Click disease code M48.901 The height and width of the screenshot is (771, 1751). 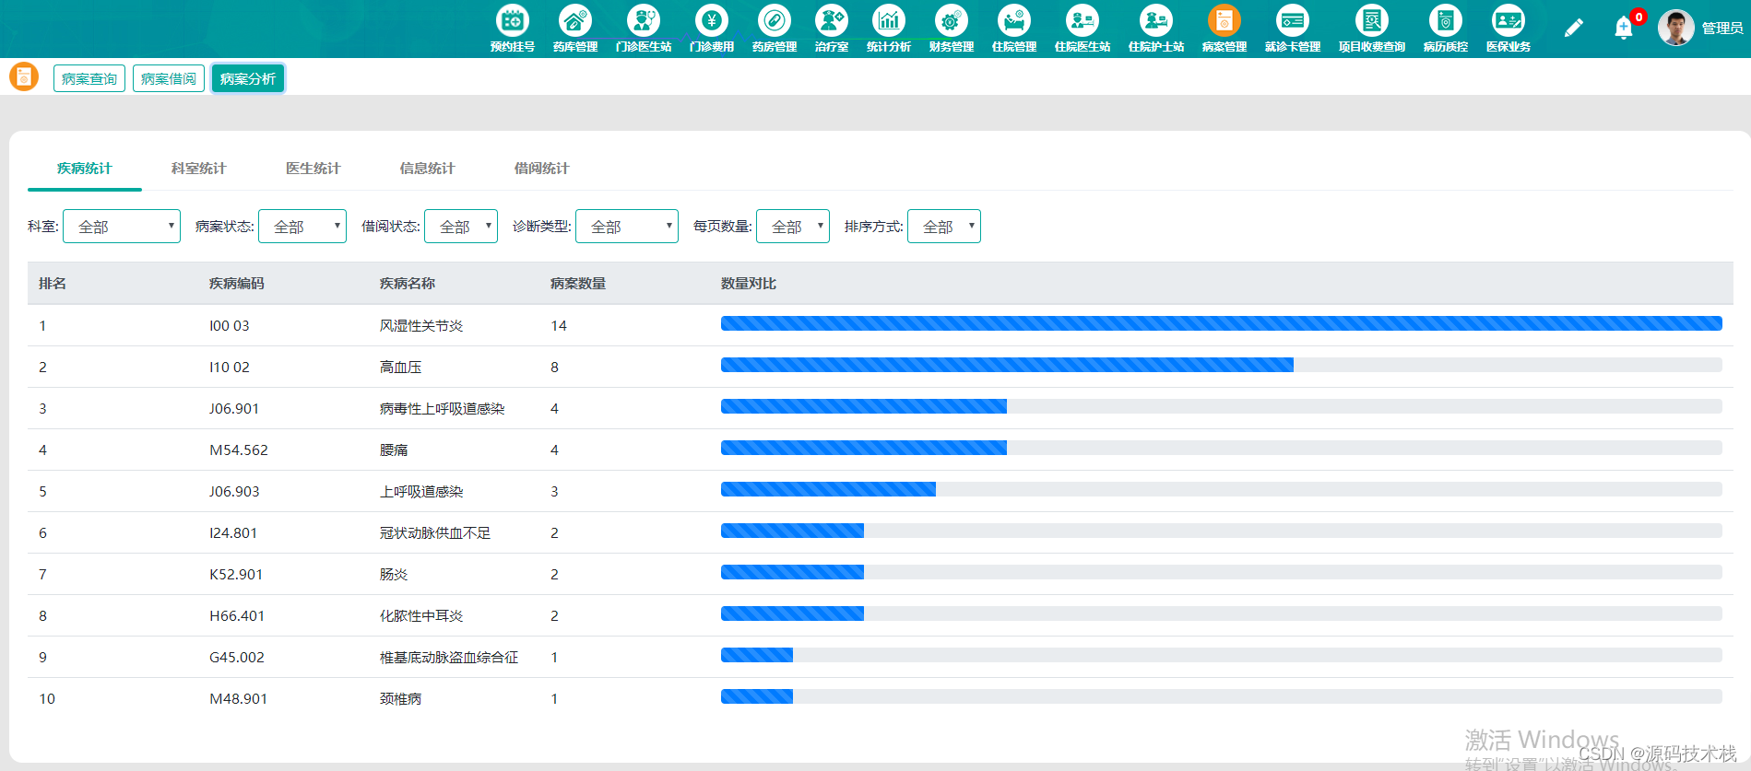tap(239, 699)
